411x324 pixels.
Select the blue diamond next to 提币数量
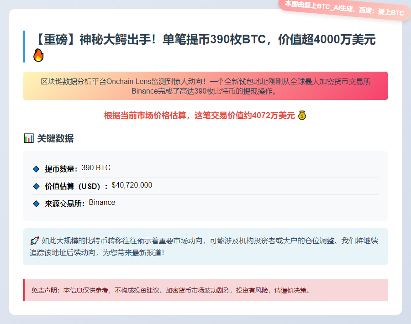[x=37, y=169]
